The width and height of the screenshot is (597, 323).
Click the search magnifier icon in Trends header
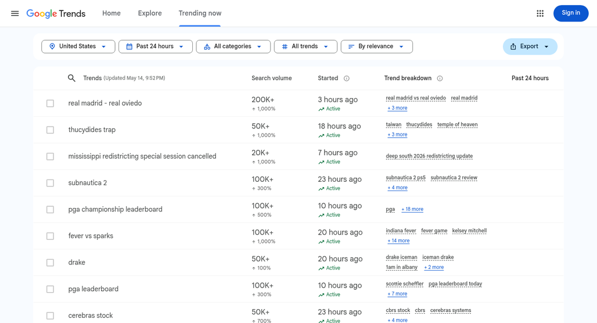coord(71,78)
